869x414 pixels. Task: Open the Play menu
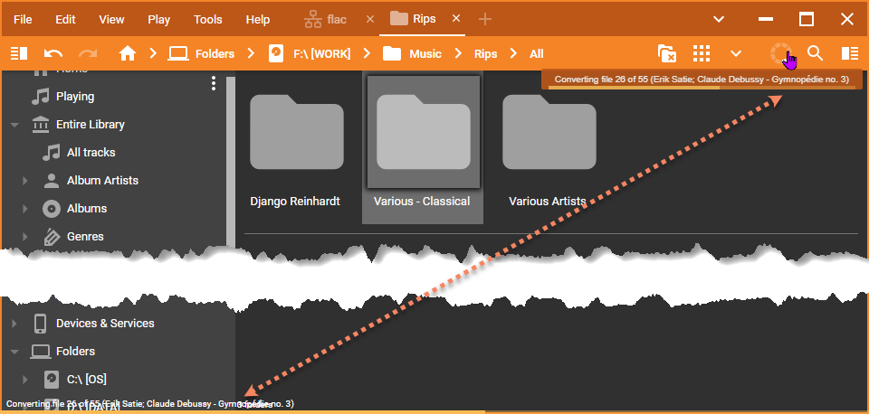pyautogui.click(x=158, y=19)
